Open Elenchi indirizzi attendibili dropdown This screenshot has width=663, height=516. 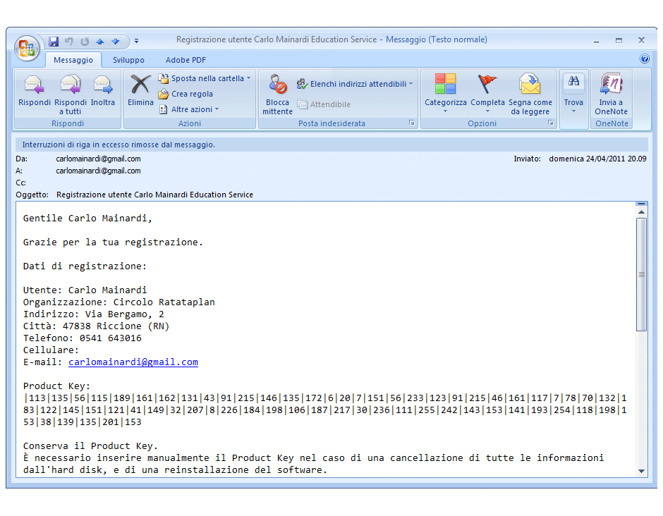click(354, 84)
